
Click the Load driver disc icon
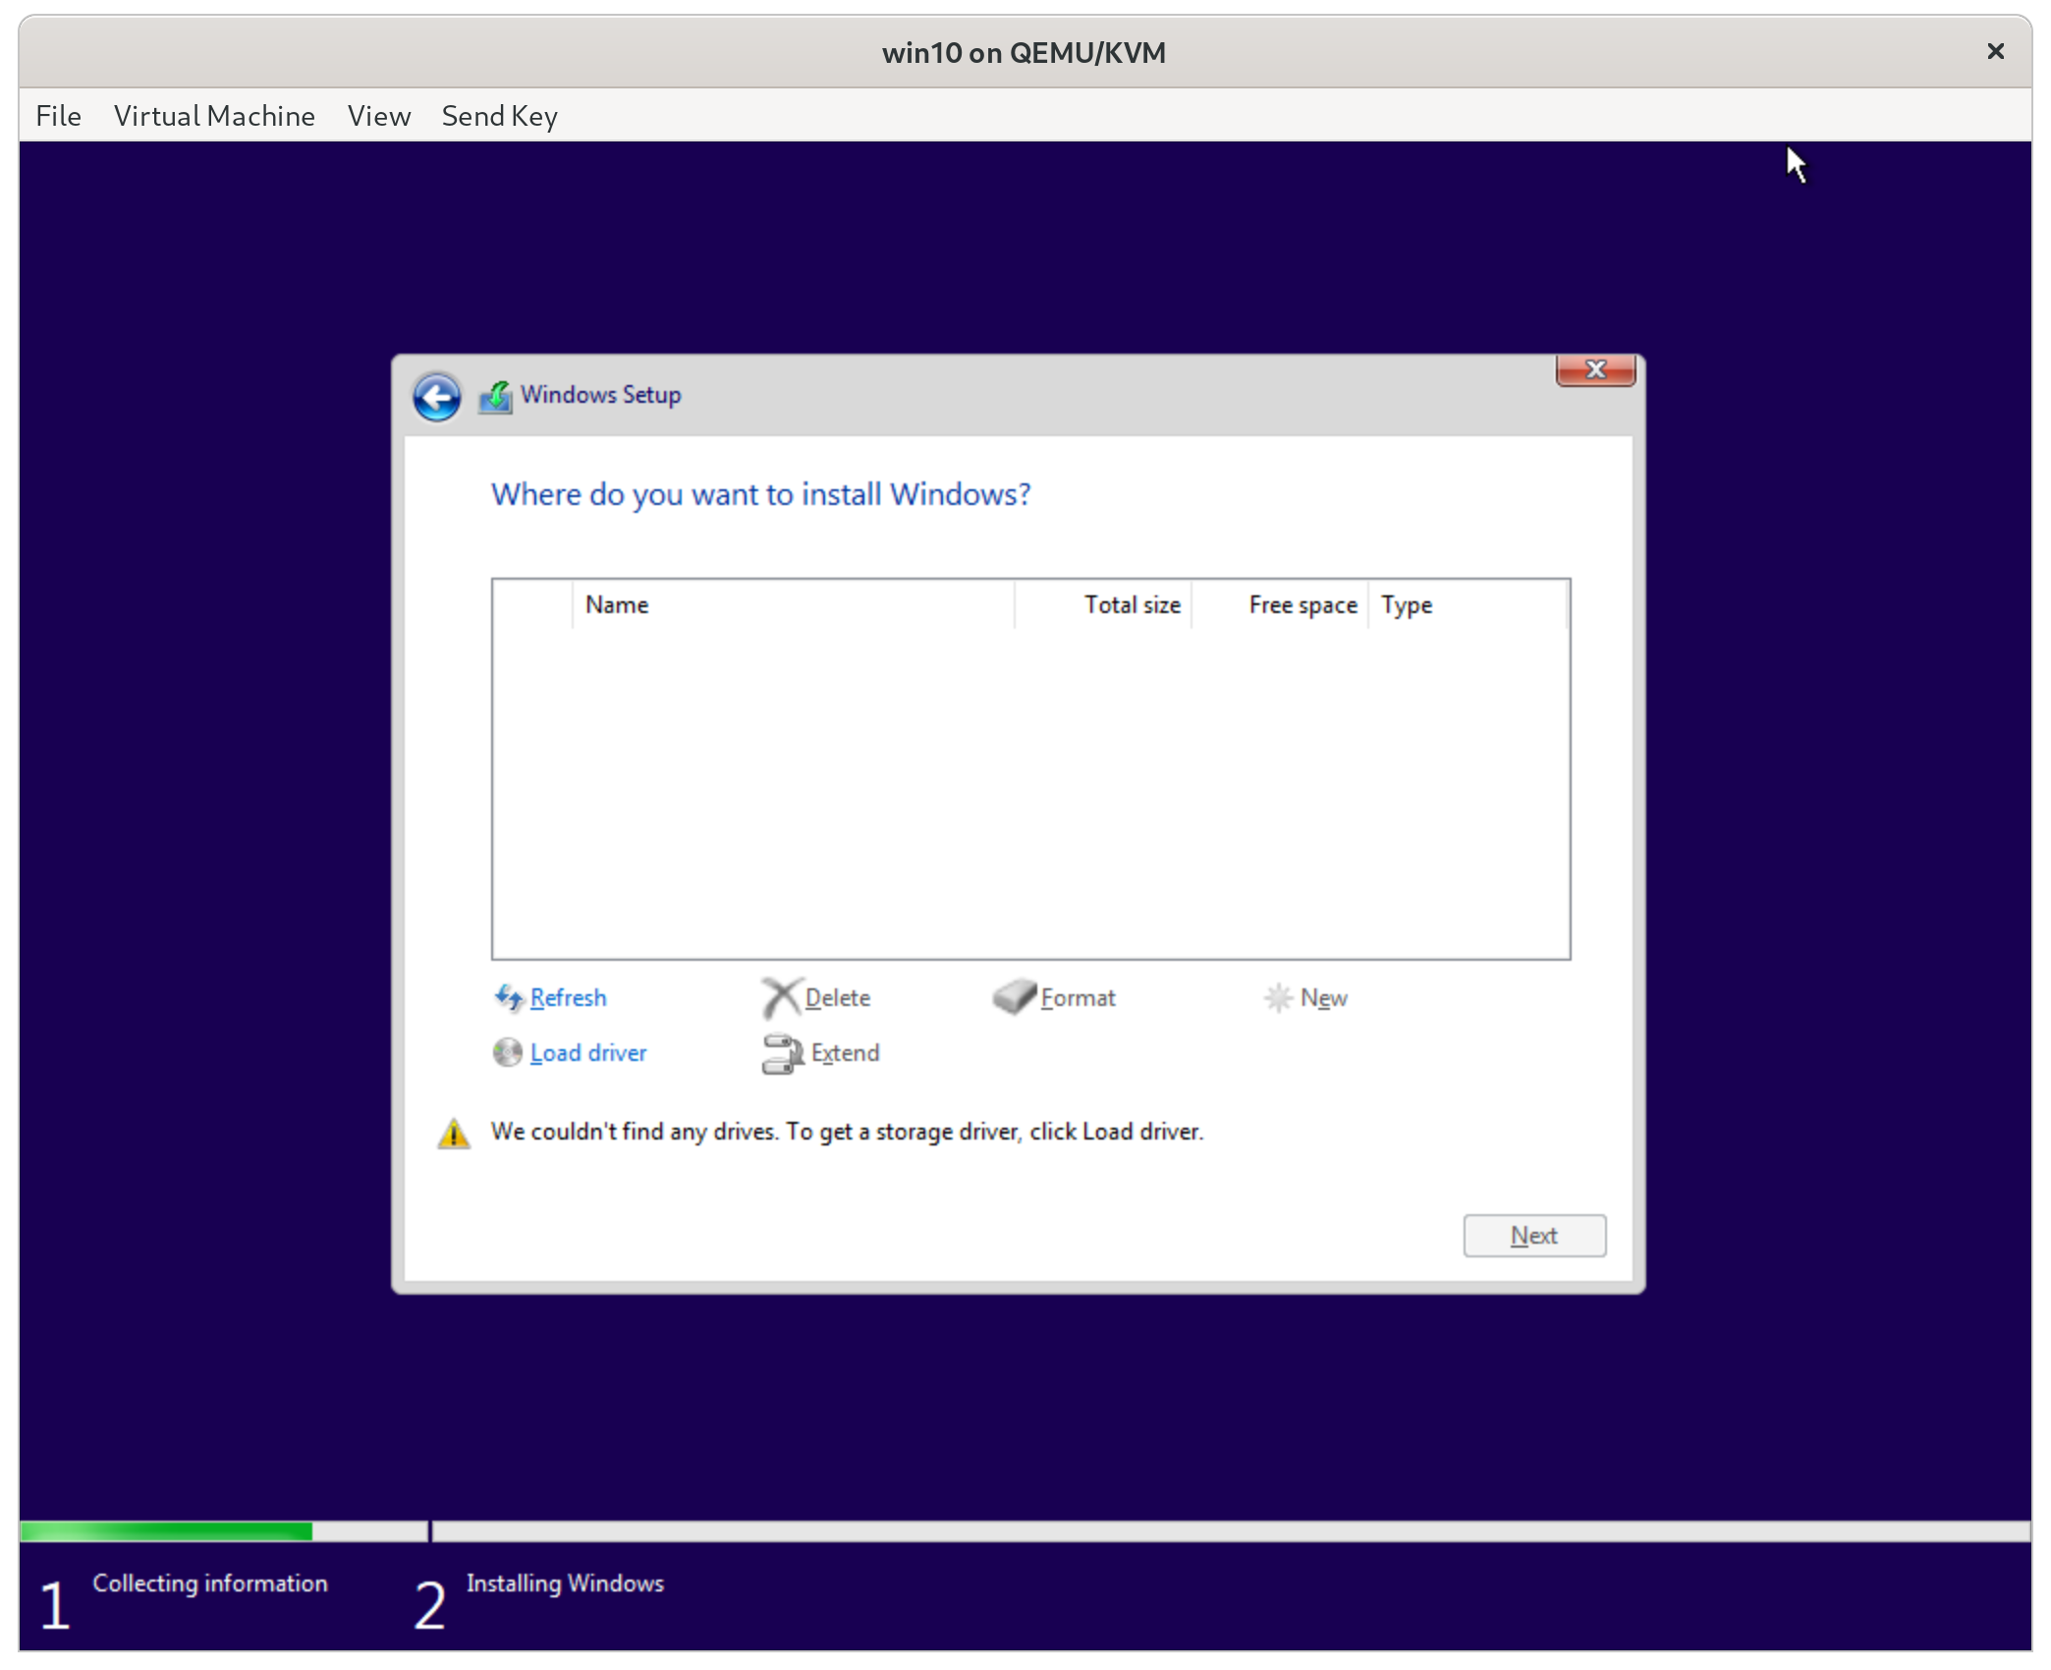tap(507, 1052)
